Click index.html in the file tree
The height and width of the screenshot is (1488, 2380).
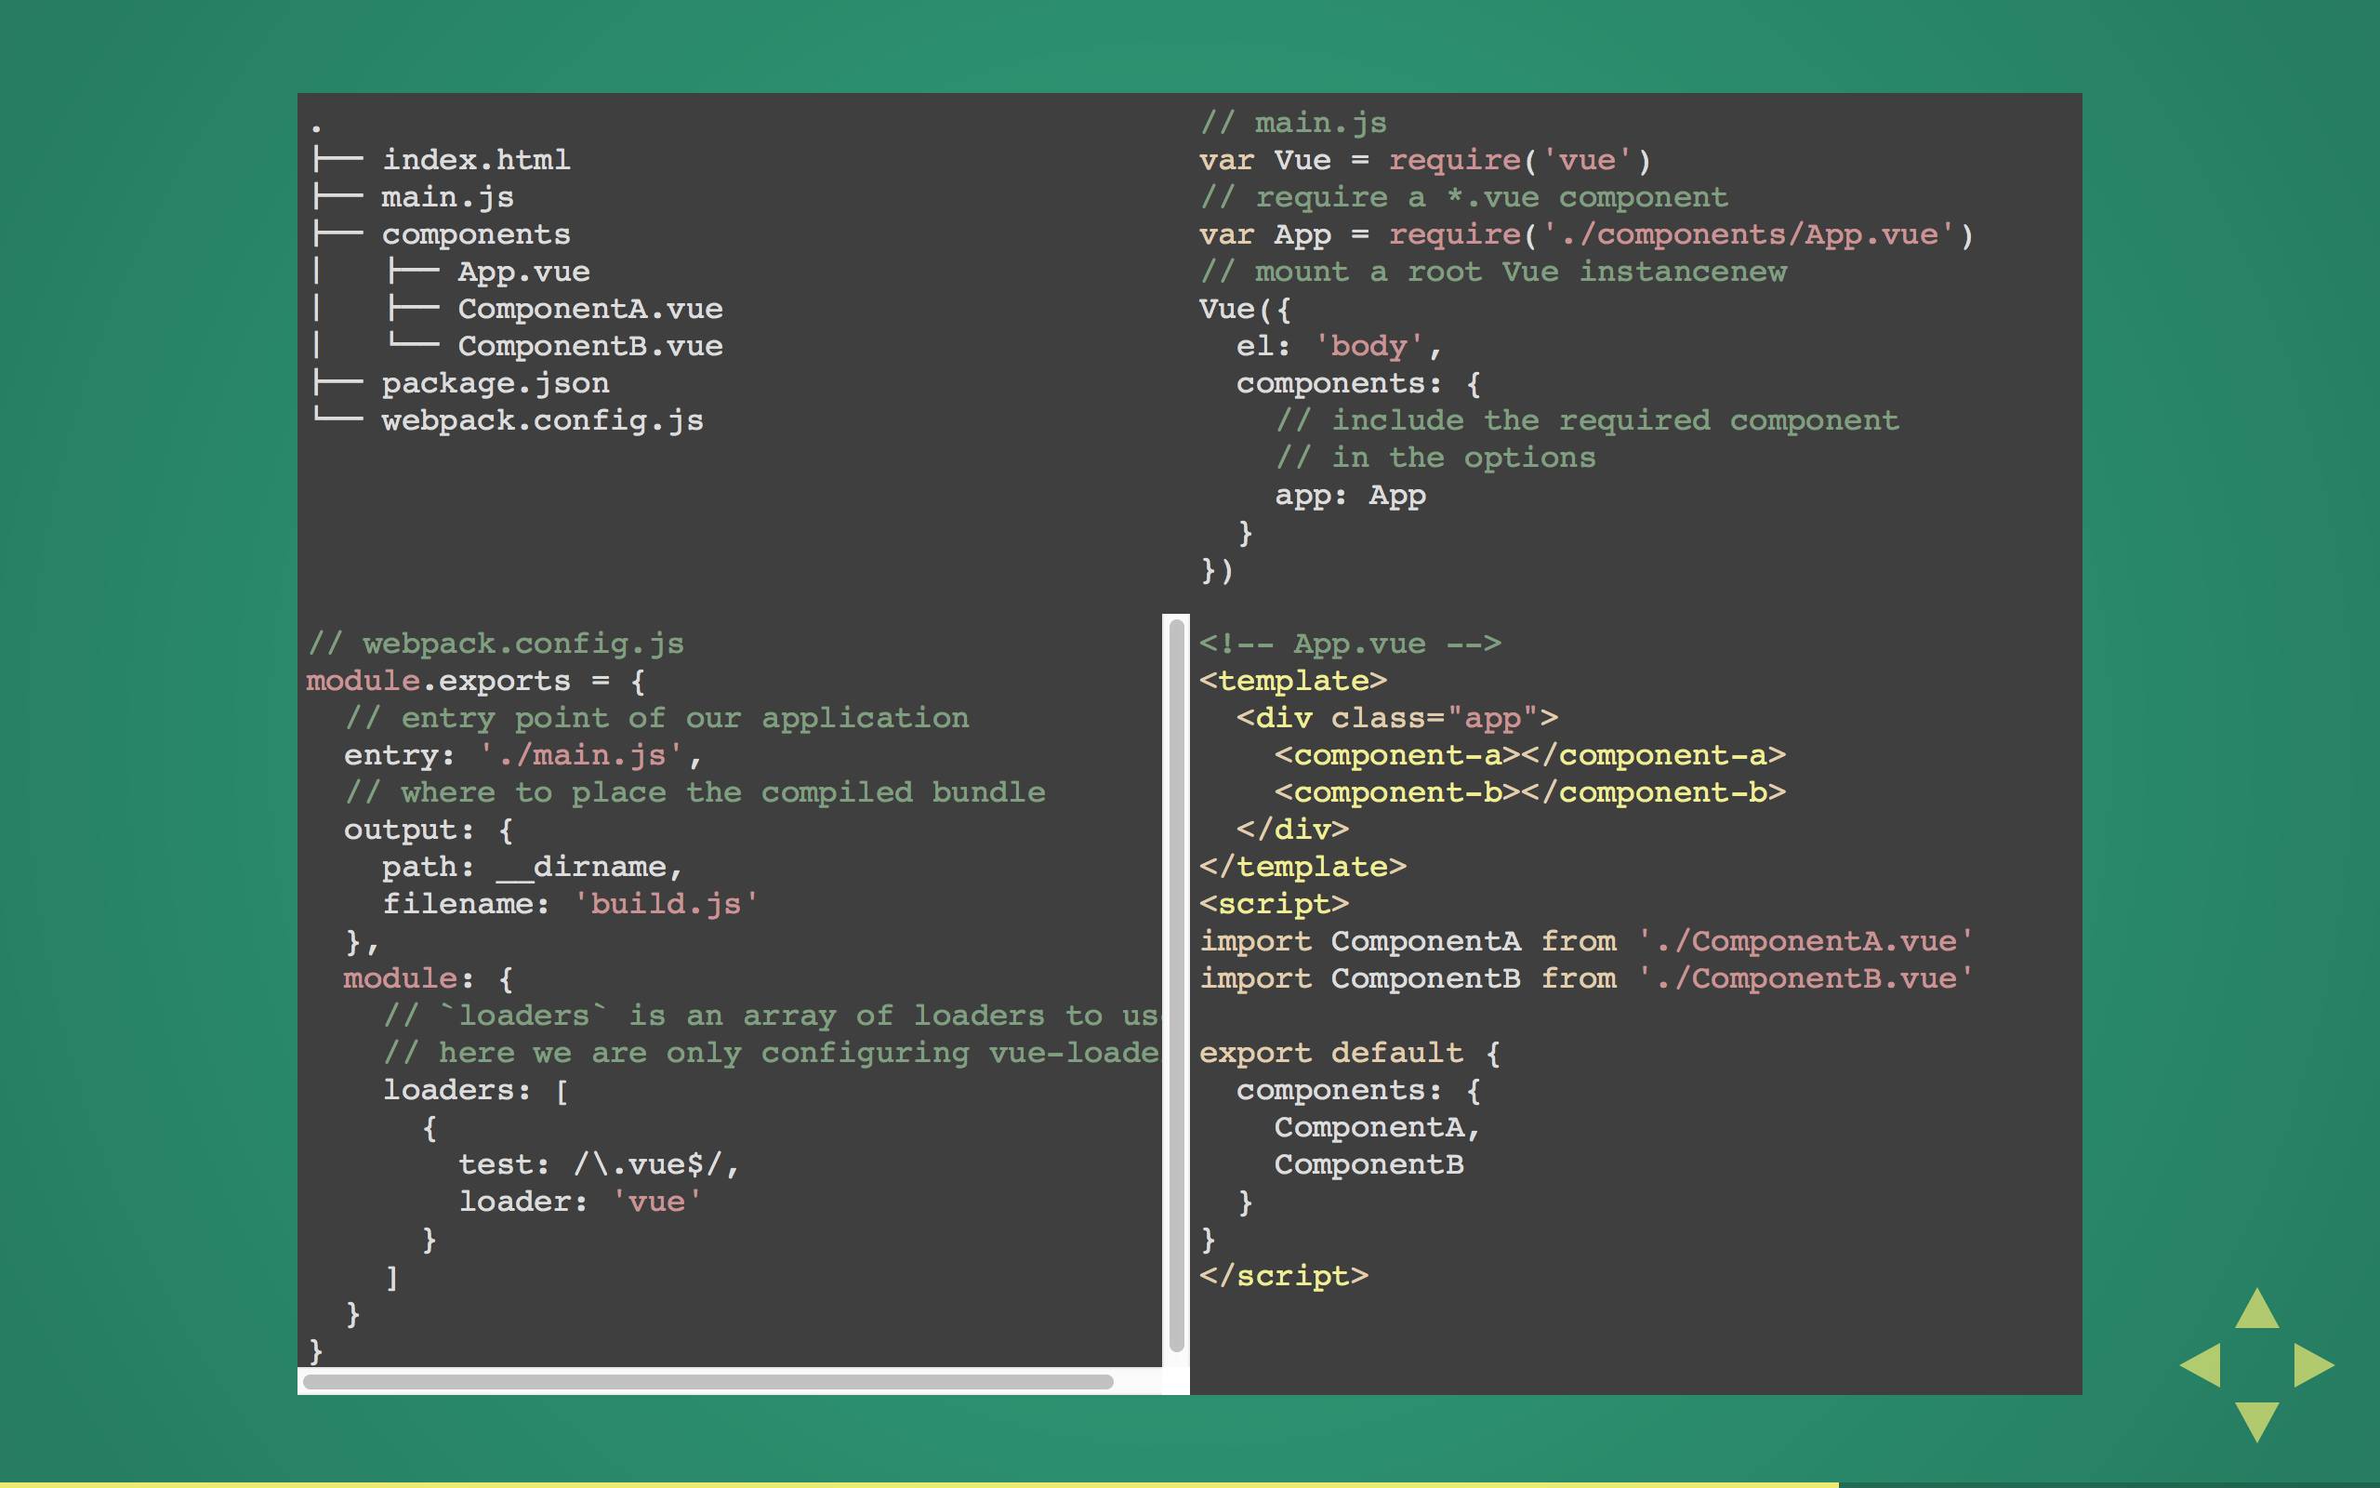pos(476,159)
